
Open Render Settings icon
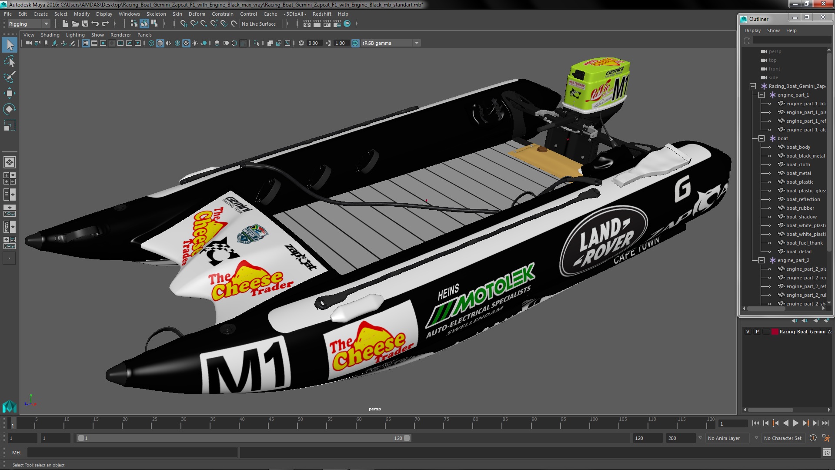click(337, 24)
